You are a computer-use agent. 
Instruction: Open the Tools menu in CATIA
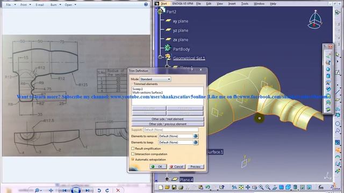click(x=245, y=4)
